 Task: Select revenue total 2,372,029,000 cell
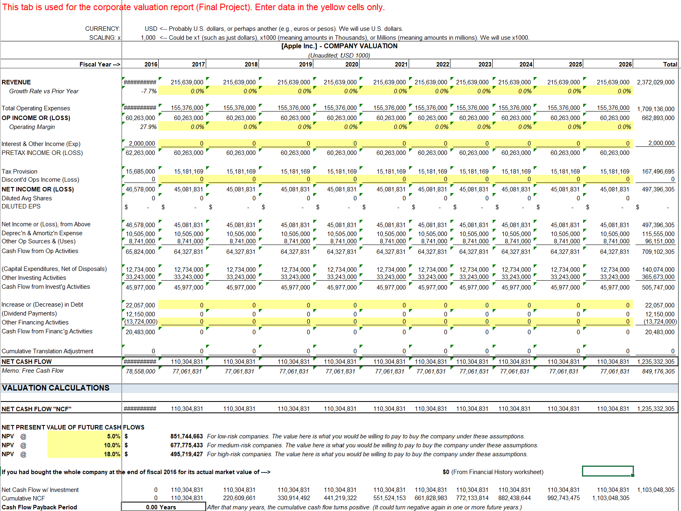click(x=655, y=82)
